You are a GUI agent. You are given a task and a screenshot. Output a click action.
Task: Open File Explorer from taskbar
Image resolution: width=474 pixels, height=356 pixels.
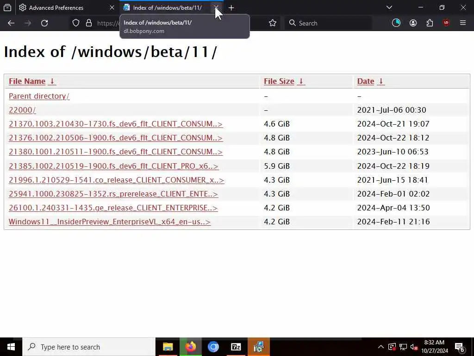(x=168, y=347)
